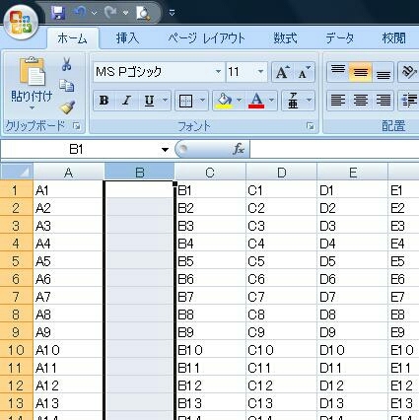Apply red font color to text
Image resolution: width=419 pixels, height=420 pixels.
(256, 101)
